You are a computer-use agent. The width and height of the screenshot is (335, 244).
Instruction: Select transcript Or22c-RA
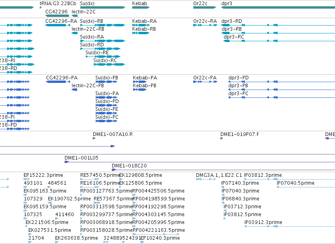click(x=205, y=21)
